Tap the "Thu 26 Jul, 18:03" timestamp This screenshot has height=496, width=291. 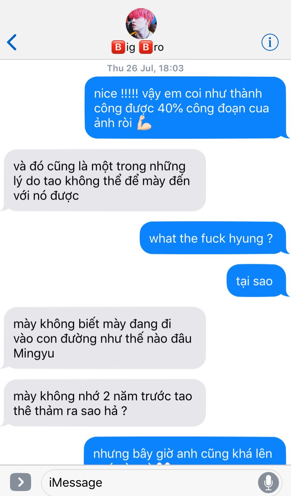click(x=145, y=68)
